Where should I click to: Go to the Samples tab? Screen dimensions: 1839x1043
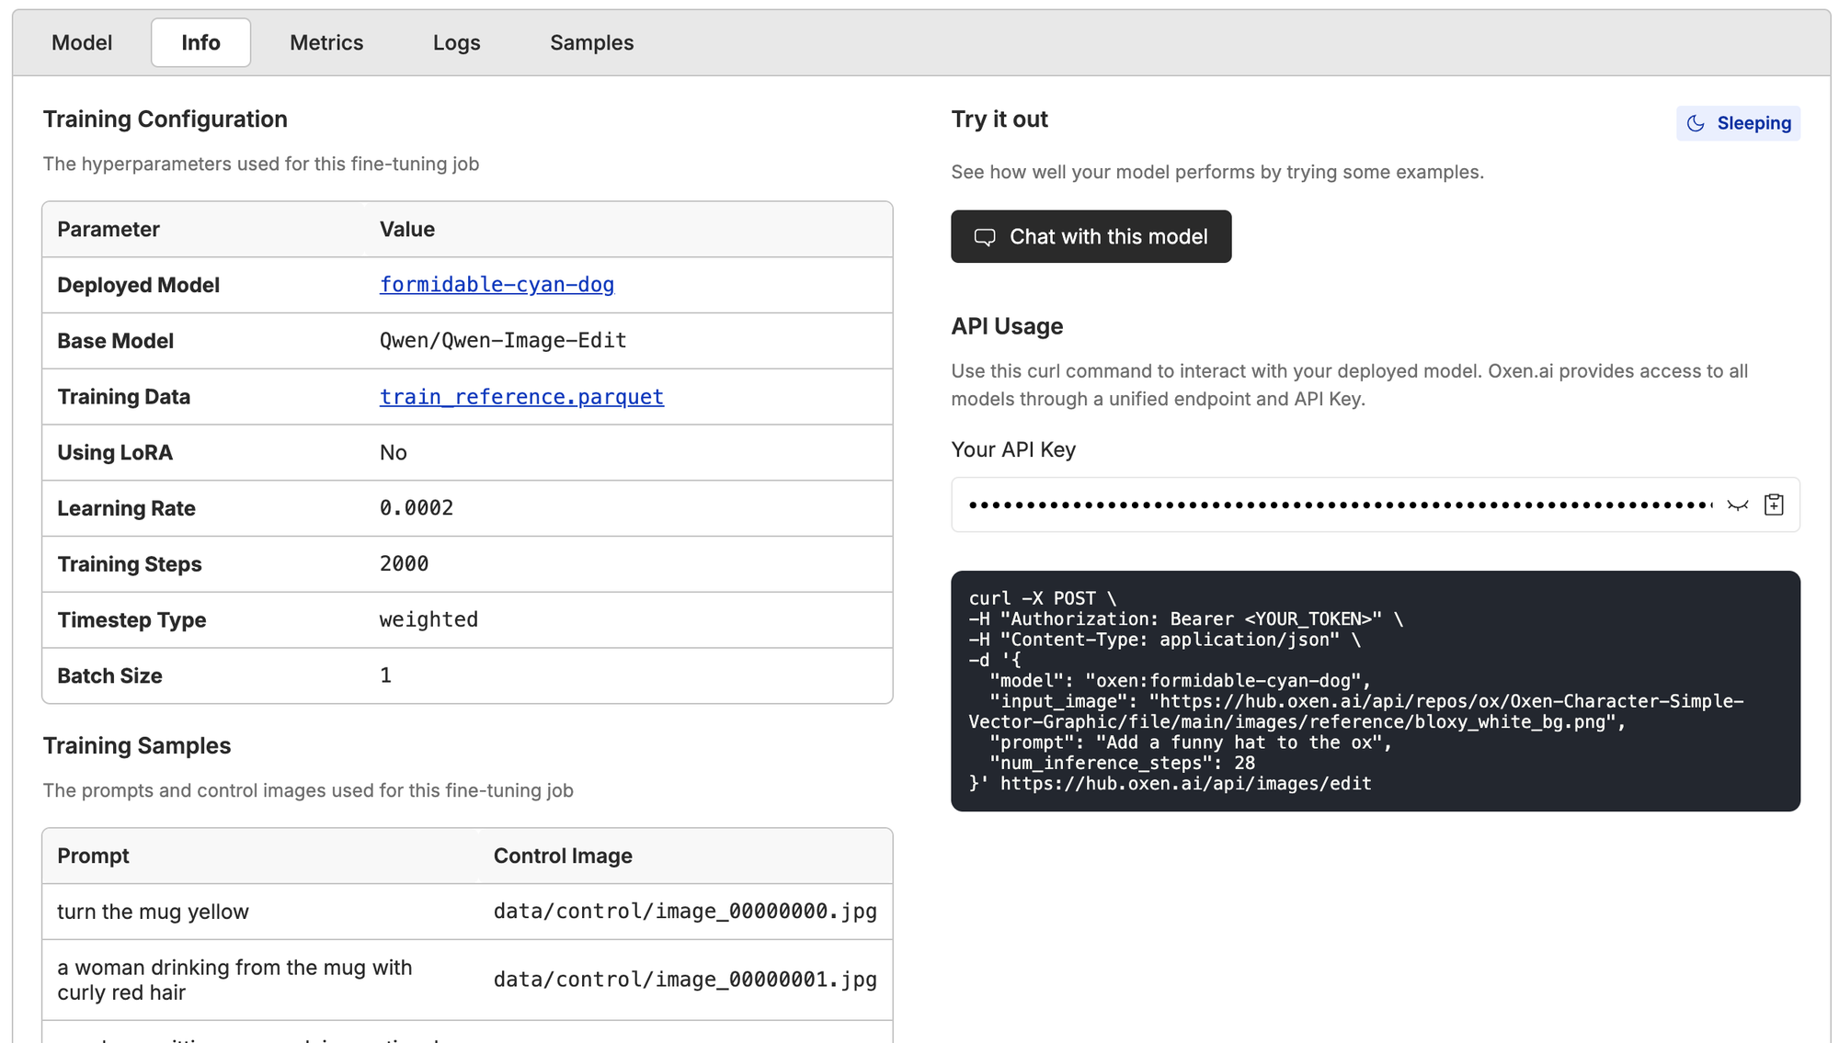[x=591, y=42]
